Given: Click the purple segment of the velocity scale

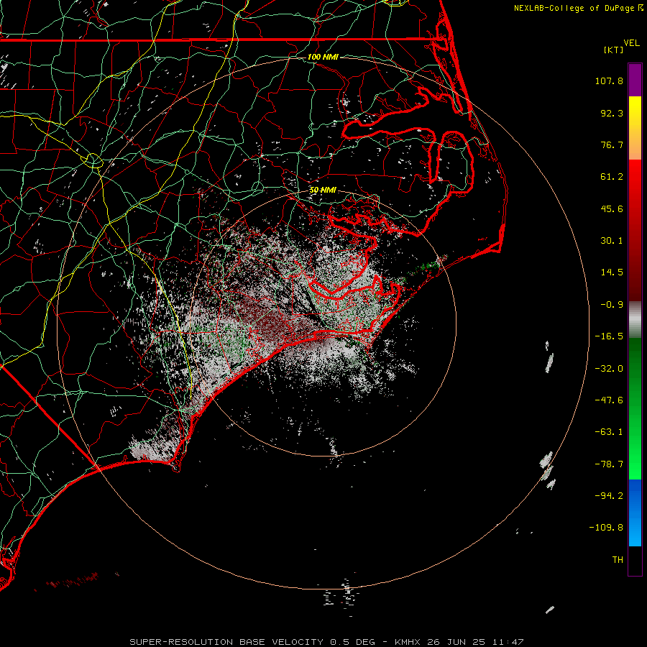Looking at the screenshot, I should 635,80.
